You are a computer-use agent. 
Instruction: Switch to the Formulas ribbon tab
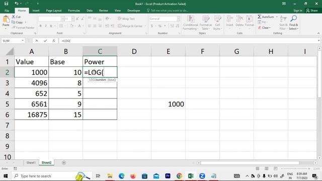(x=74, y=11)
